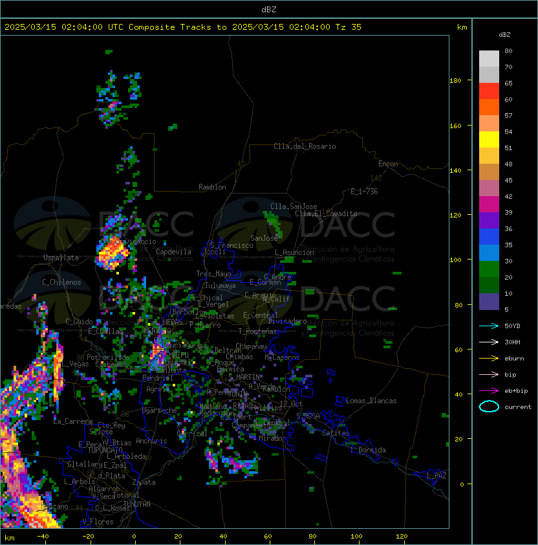Click the Mirador place label
The image size is (538, 545).
click(272, 438)
